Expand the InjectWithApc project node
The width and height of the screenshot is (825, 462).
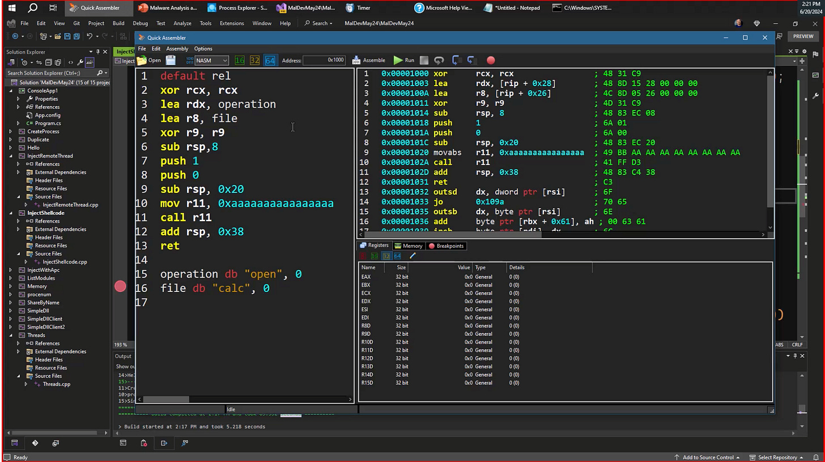click(x=11, y=270)
